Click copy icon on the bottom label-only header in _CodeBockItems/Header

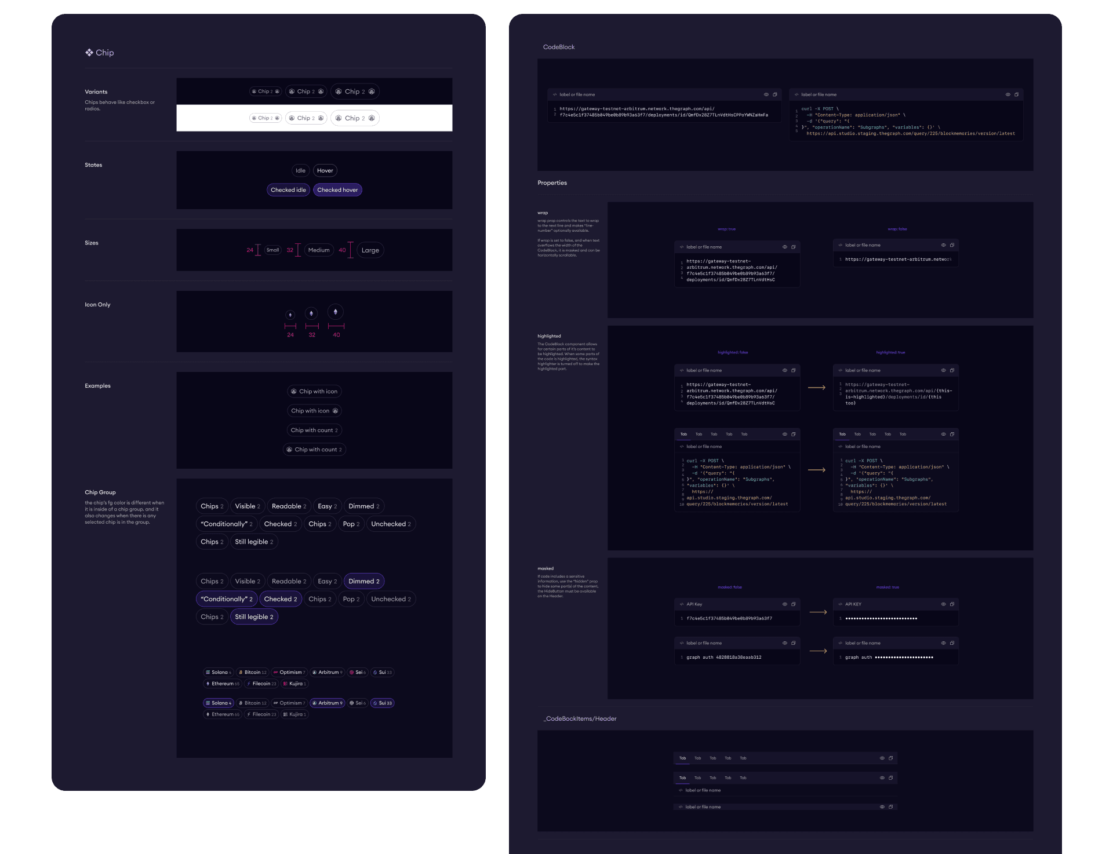coord(891,806)
